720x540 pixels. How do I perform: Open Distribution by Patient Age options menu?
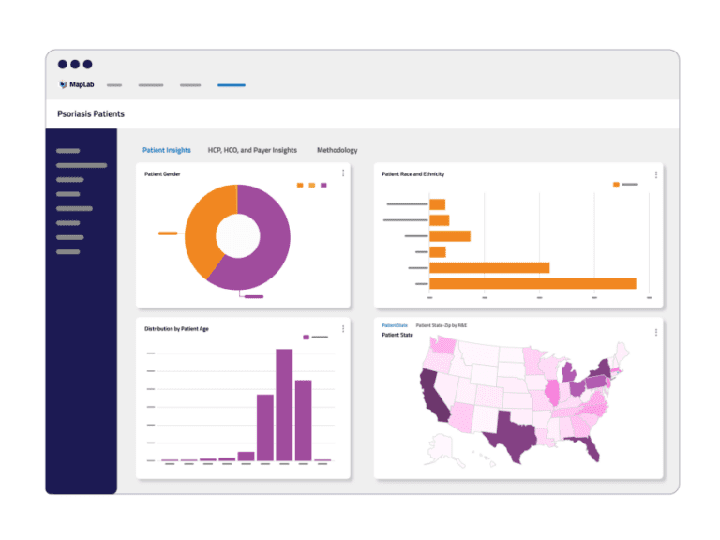coord(343,329)
